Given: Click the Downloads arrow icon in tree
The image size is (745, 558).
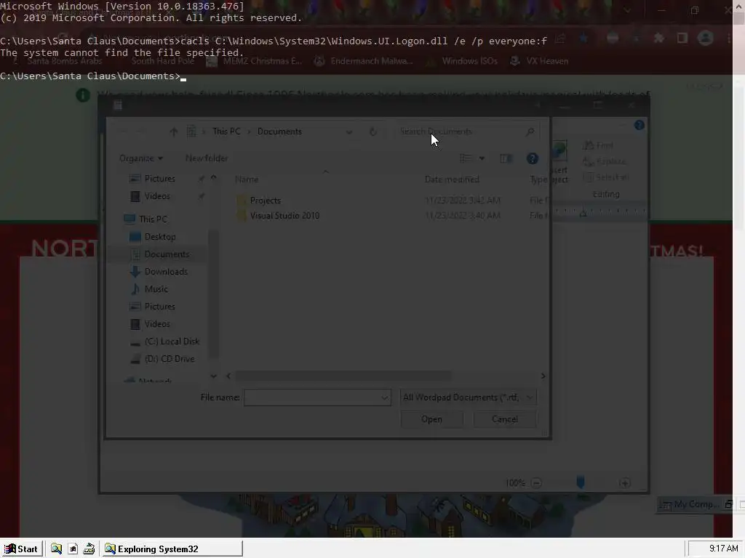Looking at the screenshot, I should (x=135, y=272).
